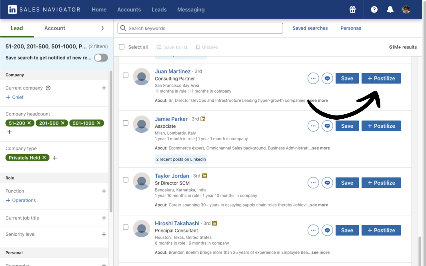The height and width of the screenshot is (266, 426).
Task: Save Taylor Jordan as a lead
Action: point(347,183)
